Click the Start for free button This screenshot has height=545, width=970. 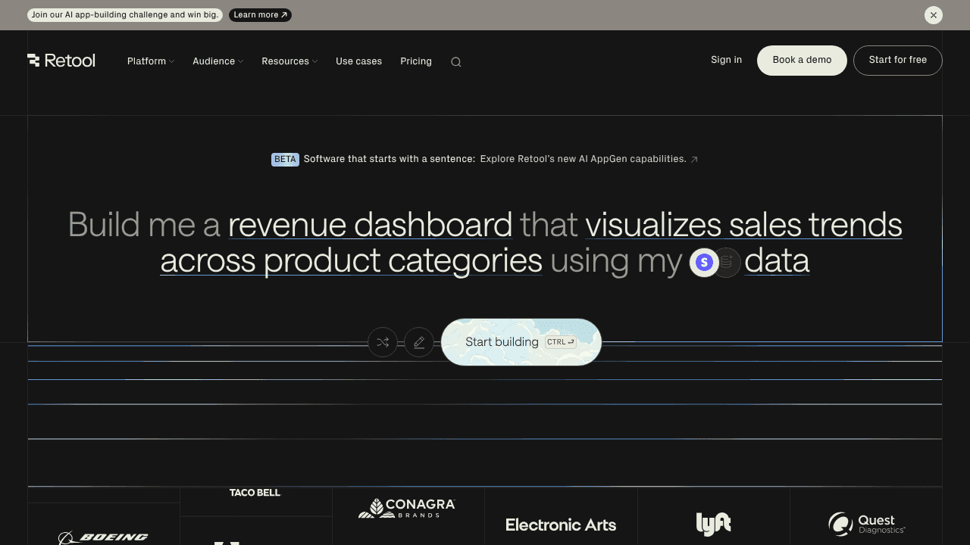[x=898, y=61]
